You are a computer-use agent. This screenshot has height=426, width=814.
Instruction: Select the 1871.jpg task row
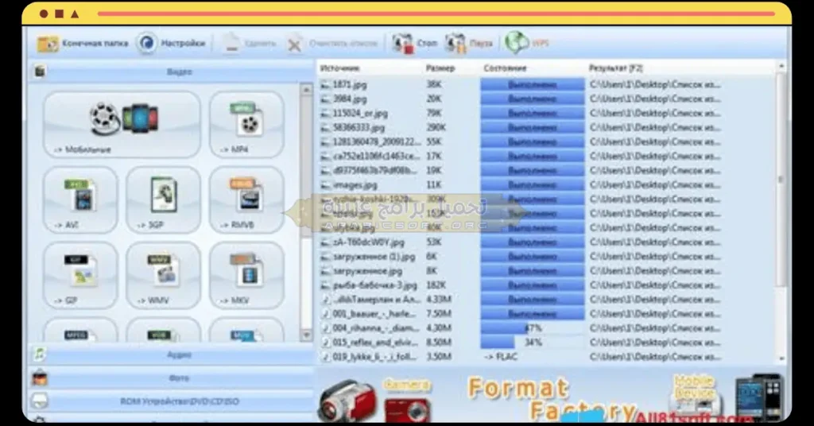546,84
